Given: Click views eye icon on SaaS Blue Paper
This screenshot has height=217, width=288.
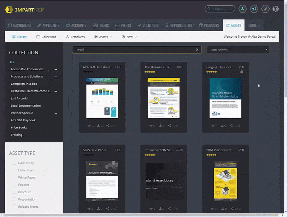Looking at the screenshot, I should 89,209.
